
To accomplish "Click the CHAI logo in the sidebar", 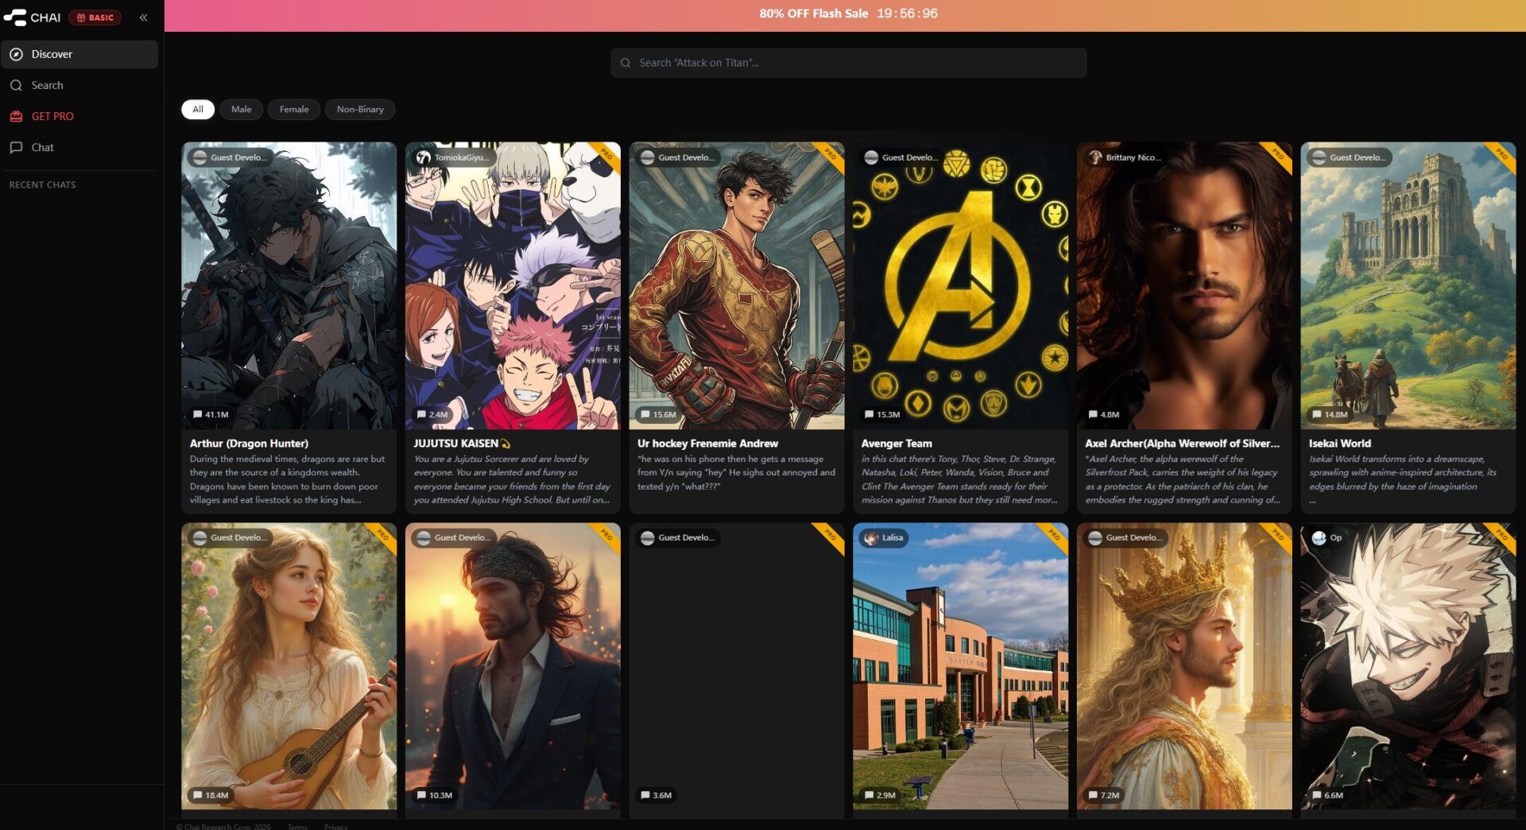I will point(32,17).
